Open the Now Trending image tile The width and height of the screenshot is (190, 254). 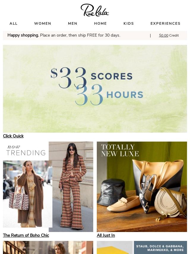click(x=48, y=186)
